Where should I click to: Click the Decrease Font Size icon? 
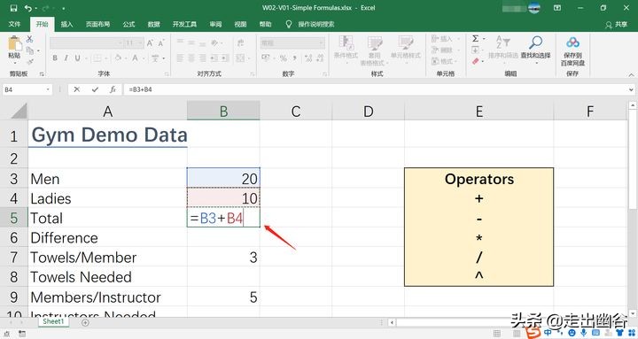(x=161, y=42)
